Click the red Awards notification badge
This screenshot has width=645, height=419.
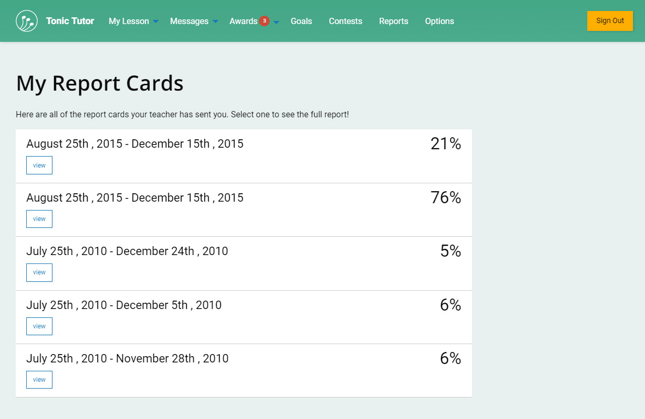point(264,21)
